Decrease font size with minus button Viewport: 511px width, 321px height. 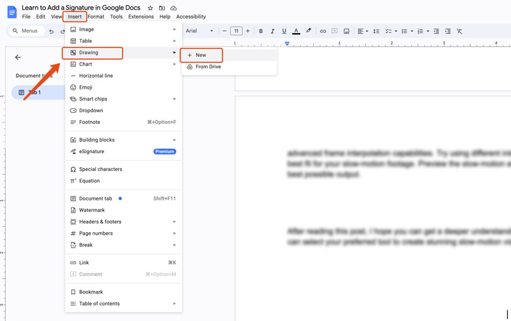click(x=224, y=31)
